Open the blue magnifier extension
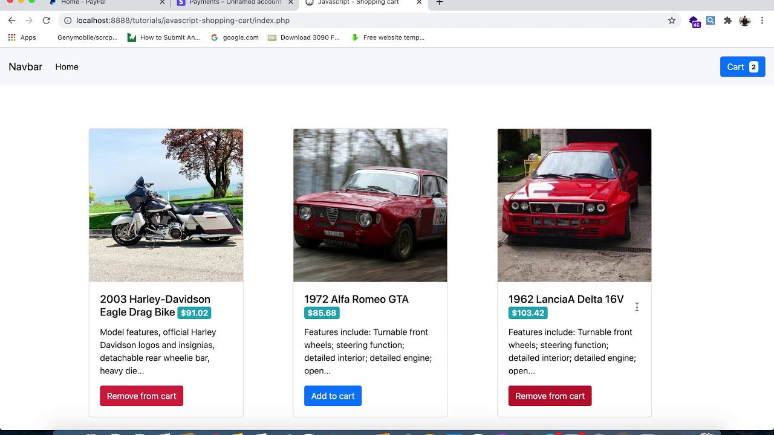The height and width of the screenshot is (435, 774). (x=711, y=21)
